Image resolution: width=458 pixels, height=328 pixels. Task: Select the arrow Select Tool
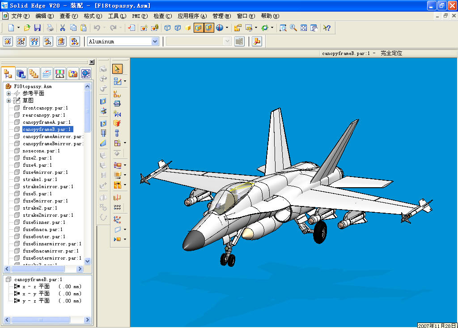pos(118,69)
